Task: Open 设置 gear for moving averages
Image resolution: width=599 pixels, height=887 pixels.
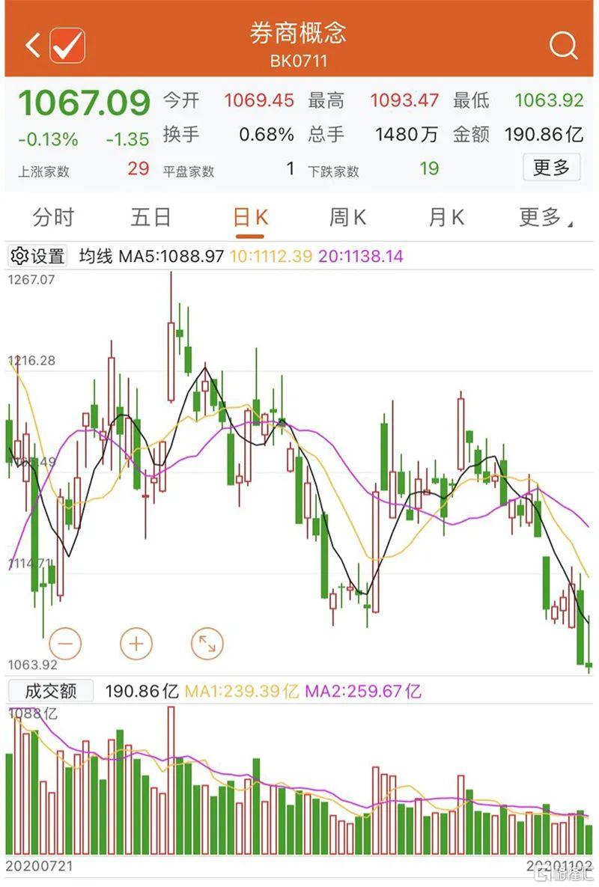Action: [37, 256]
